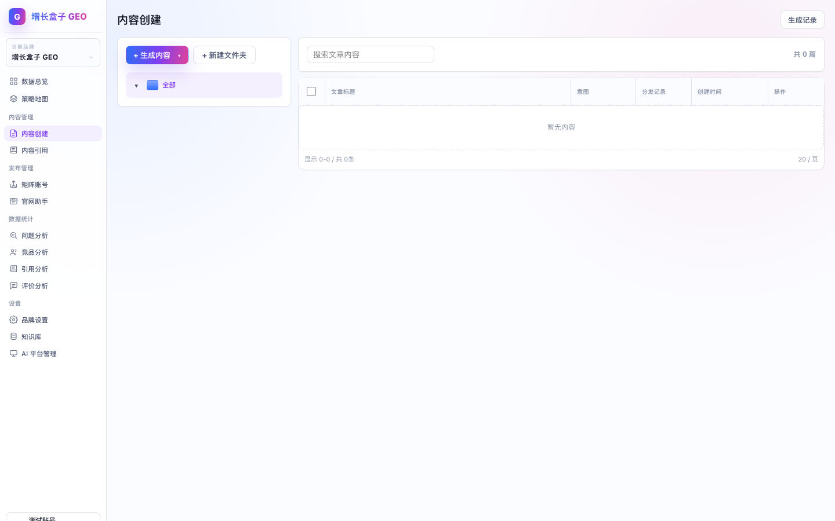Expand the 生成内容 dropdown arrow
This screenshot has height=521, width=835.
click(179, 56)
